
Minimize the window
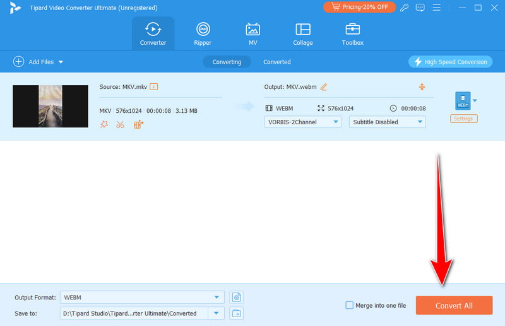[462, 8]
